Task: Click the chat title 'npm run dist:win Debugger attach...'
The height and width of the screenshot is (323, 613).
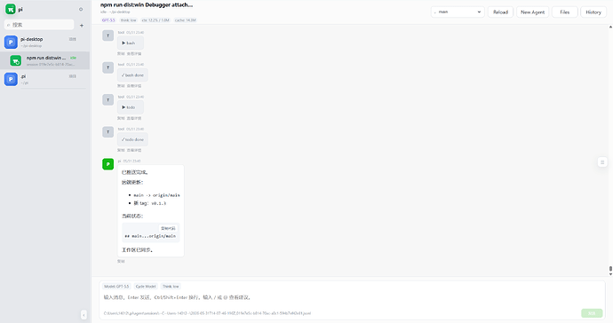Action: [x=147, y=5]
